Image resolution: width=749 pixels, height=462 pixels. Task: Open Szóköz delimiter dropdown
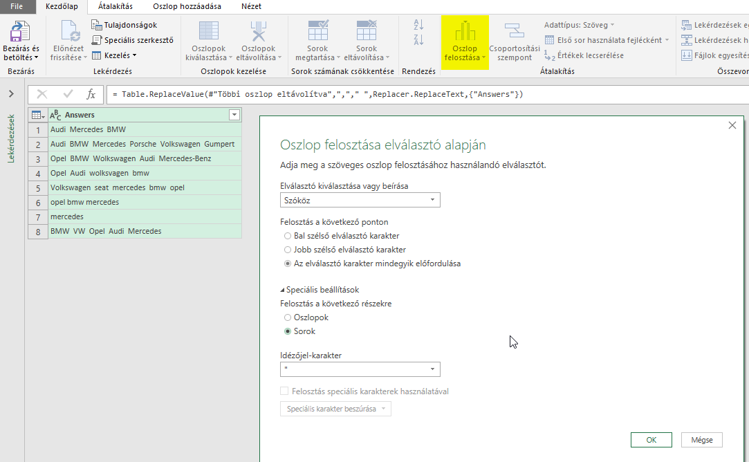[x=360, y=200]
